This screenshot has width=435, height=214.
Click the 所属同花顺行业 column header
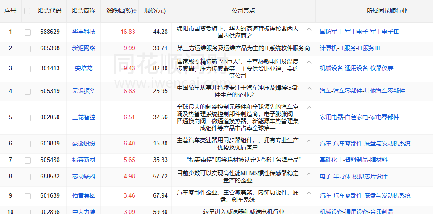click(387, 11)
